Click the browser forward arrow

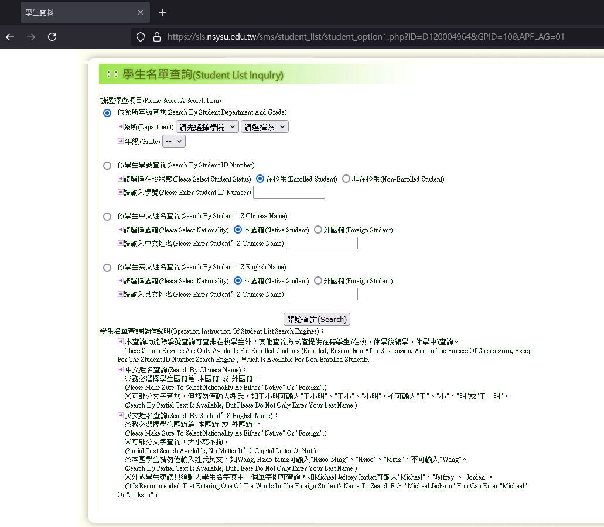tap(31, 37)
